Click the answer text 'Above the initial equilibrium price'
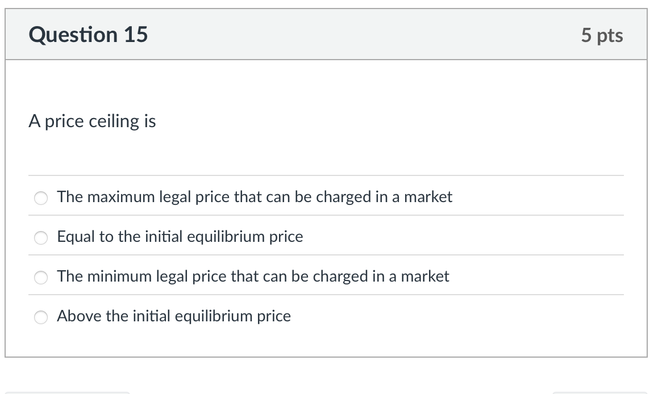 click(x=173, y=316)
